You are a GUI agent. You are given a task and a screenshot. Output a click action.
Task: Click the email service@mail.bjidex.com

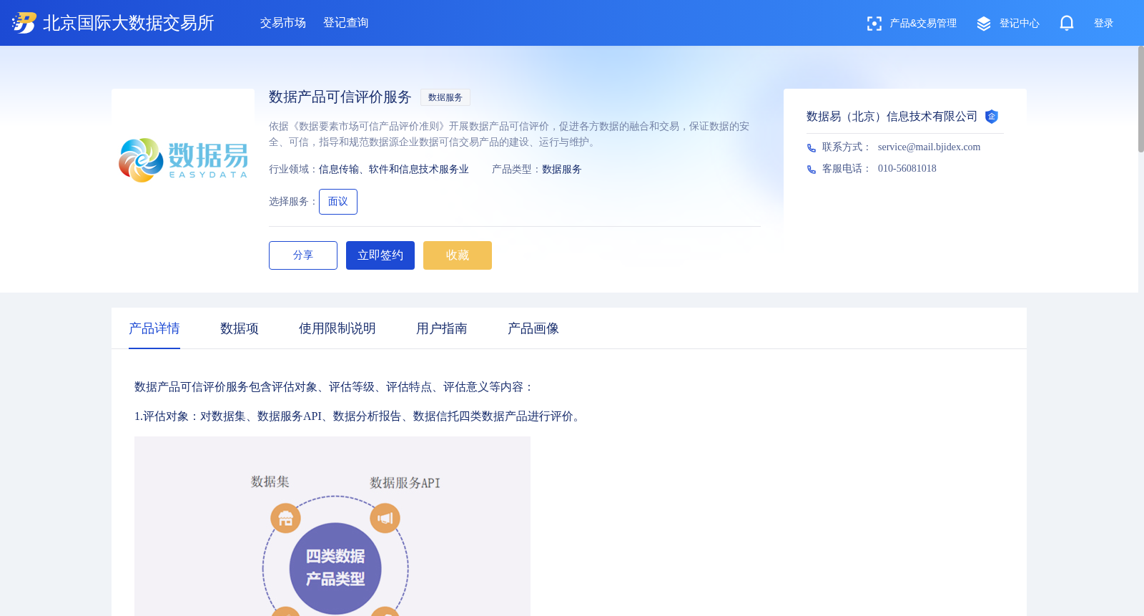(x=929, y=147)
